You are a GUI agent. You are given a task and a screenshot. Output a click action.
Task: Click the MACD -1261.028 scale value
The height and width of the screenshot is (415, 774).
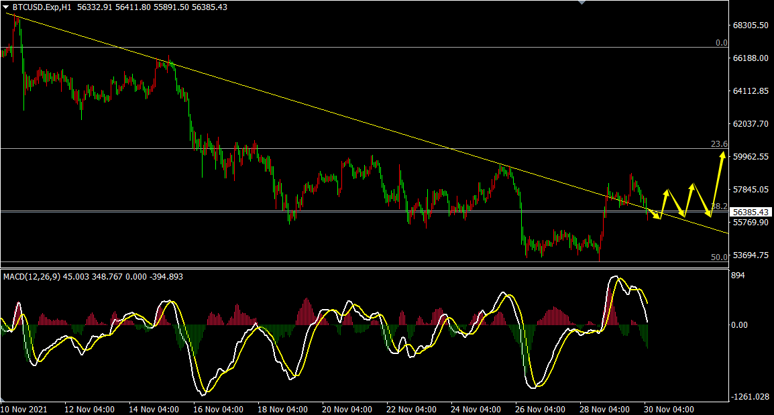[x=750, y=397]
